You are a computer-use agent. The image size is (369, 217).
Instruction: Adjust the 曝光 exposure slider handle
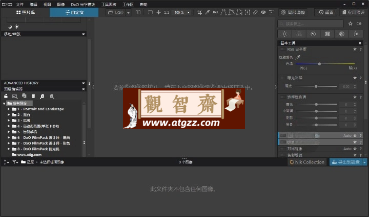coord(316,86)
